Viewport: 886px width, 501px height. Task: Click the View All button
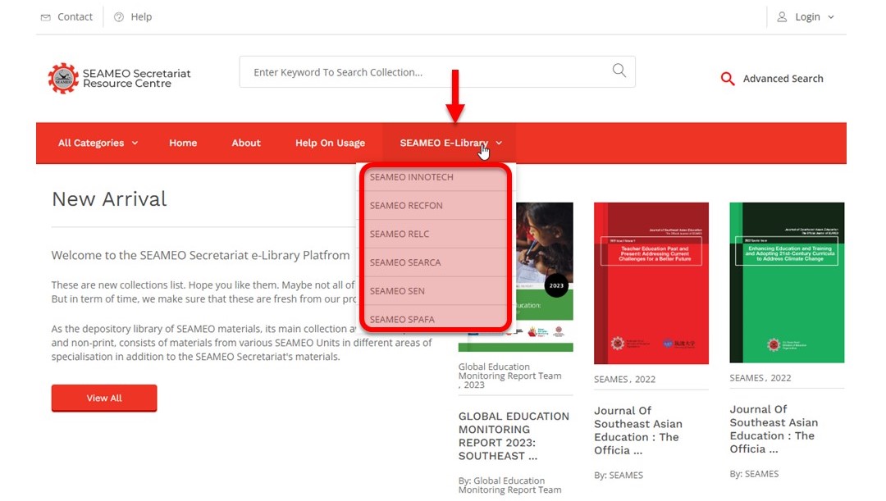tap(104, 399)
